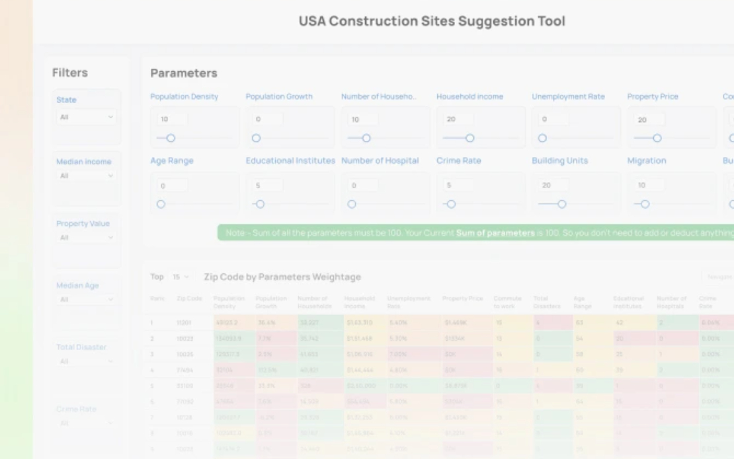Image resolution: width=734 pixels, height=459 pixels.
Task: Click the Total Disasters column header
Action: pyautogui.click(x=547, y=302)
